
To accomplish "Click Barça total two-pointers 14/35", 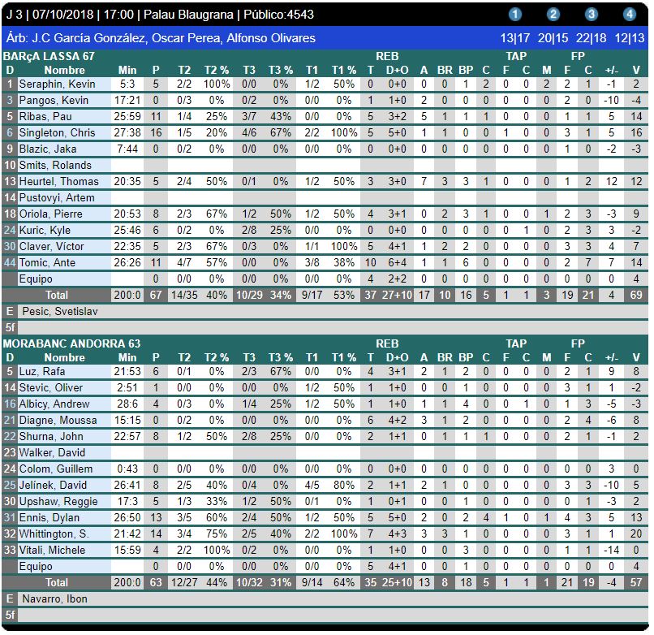I will tap(184, 295).
